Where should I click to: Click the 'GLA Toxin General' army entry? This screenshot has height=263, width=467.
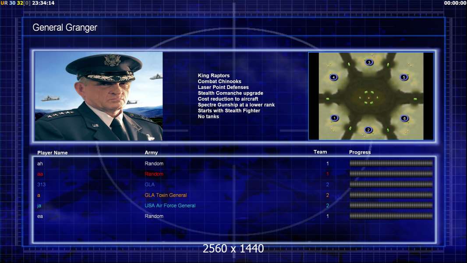166,195
